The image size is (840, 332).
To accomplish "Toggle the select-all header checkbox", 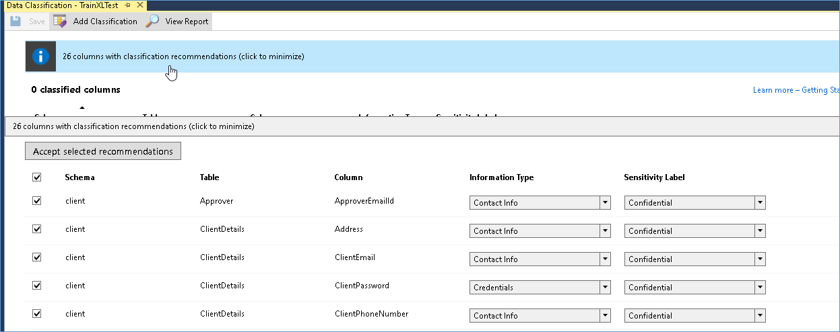I will 37,177.
